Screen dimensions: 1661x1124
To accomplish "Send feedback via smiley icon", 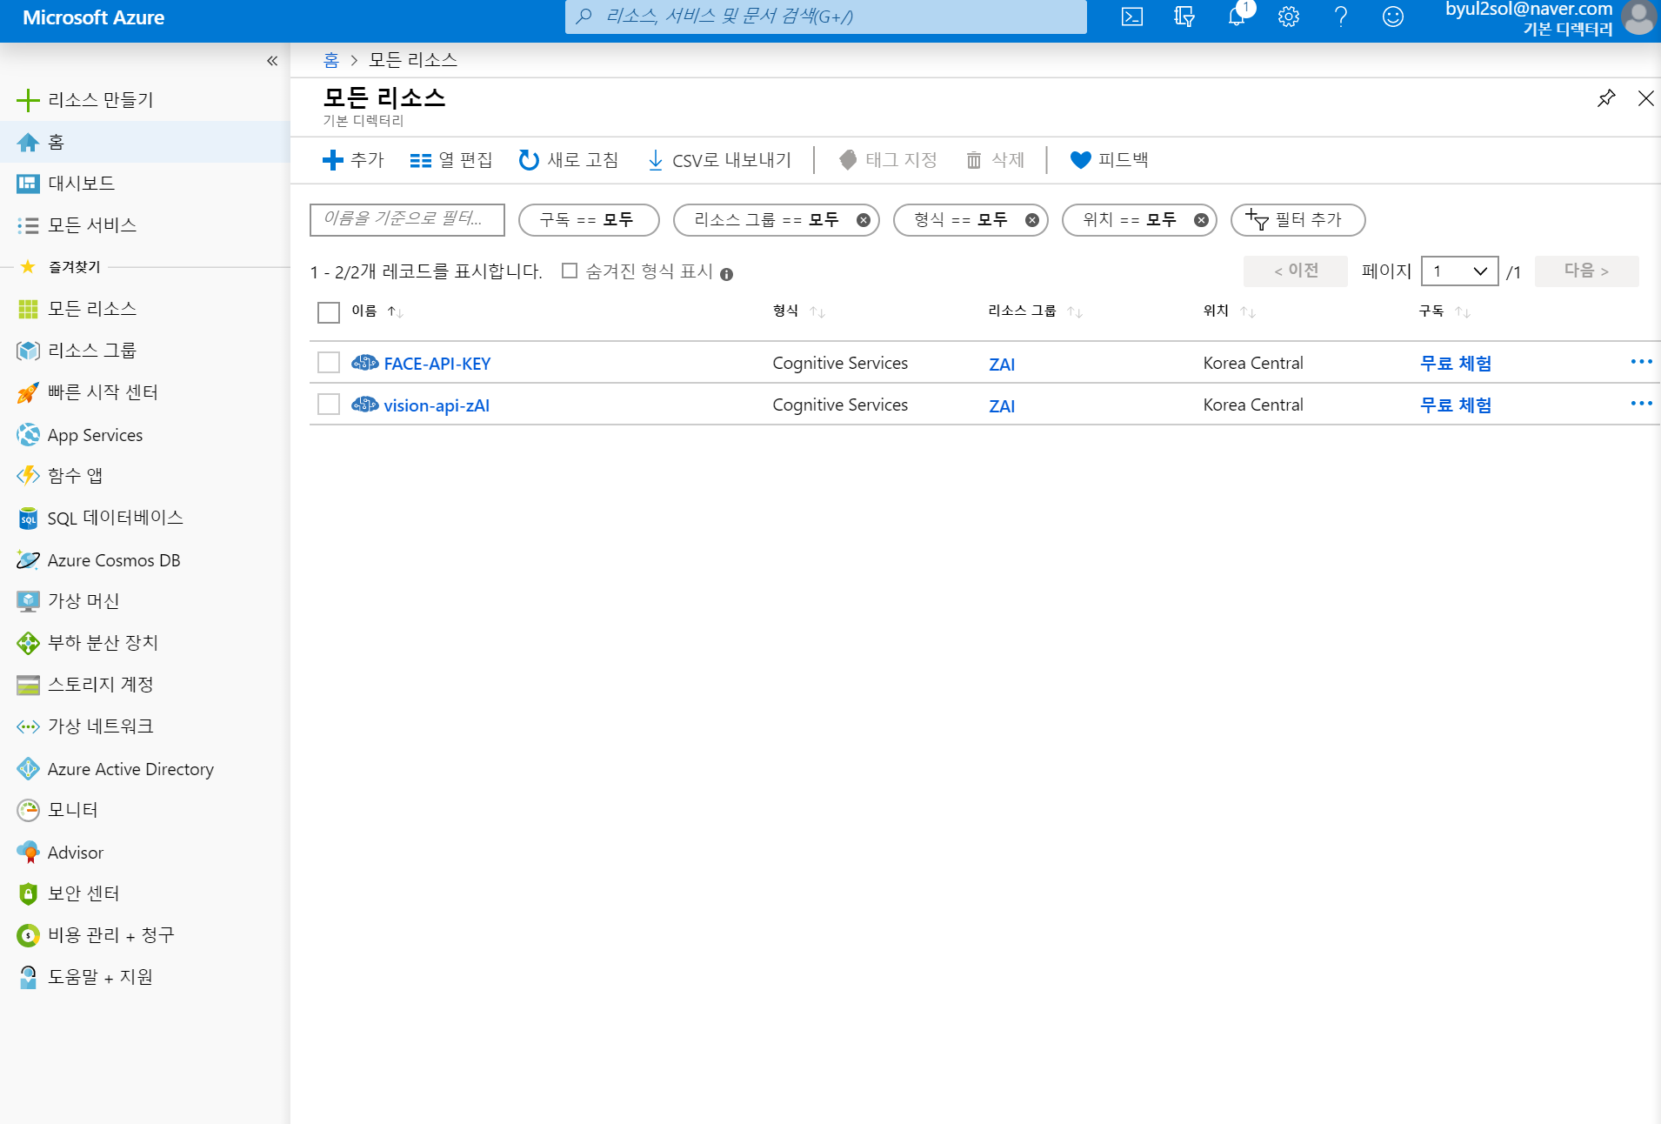I will point(1393,17).
